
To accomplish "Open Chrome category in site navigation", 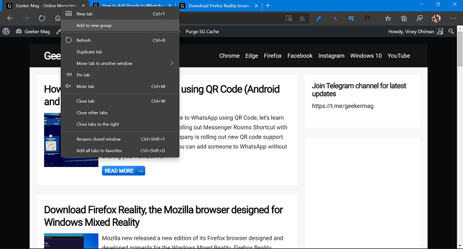I will point(229,55).
